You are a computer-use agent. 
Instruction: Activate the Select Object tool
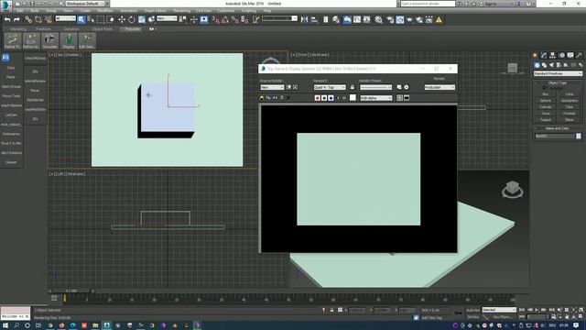click(x=81, y=19)
